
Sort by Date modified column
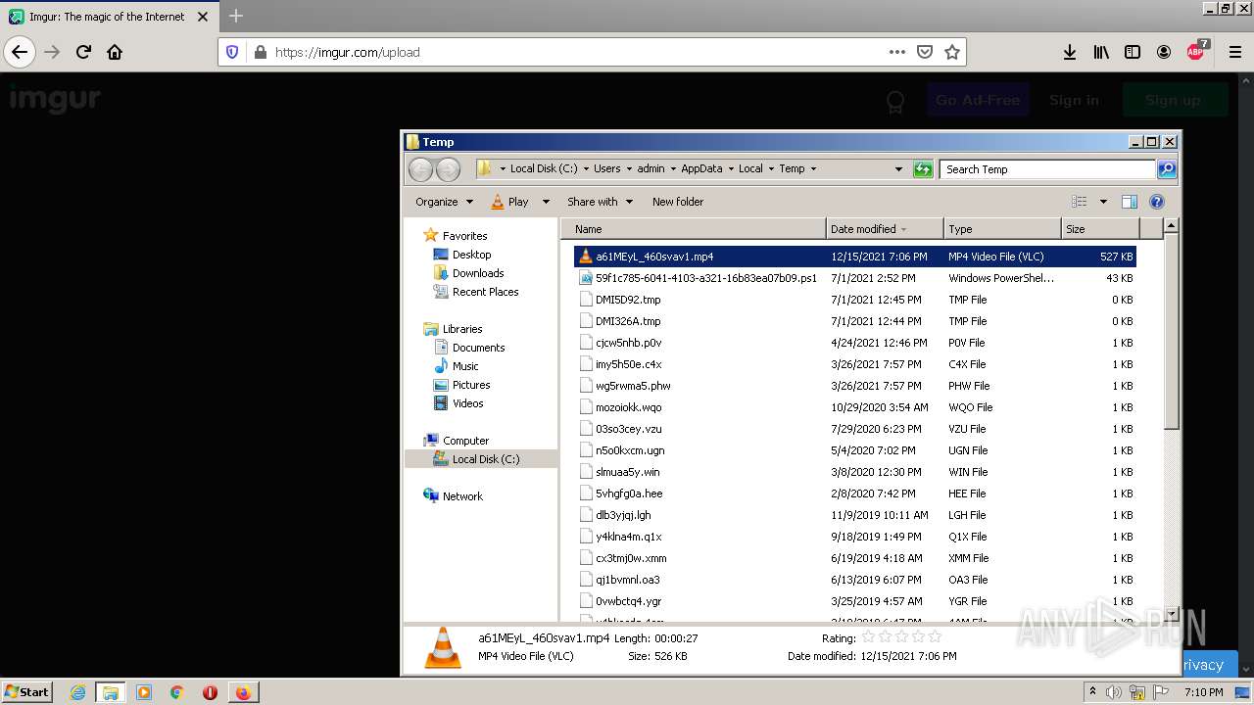click(885, 229)
